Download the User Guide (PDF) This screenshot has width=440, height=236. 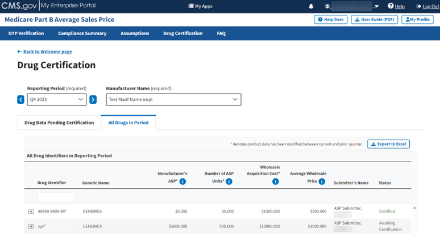pyautogui.click(x=373, y=19)
